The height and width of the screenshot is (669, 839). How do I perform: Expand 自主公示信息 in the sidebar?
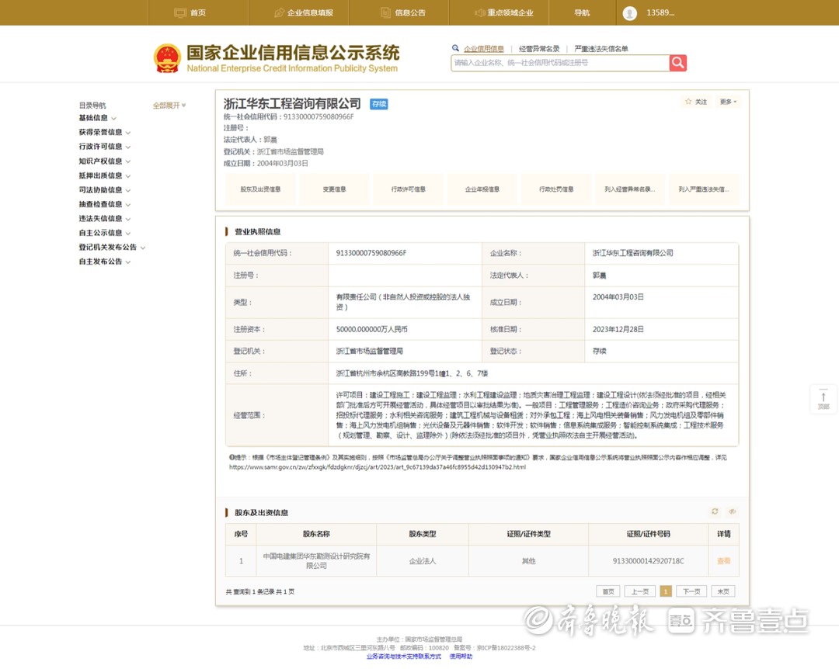click(x=104, y=233)
